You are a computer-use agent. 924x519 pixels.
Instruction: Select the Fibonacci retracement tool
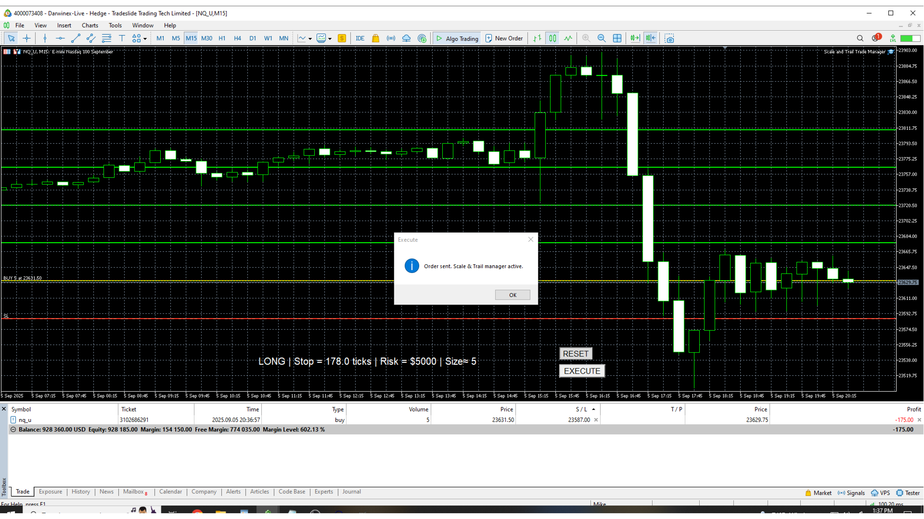[106, 38]
